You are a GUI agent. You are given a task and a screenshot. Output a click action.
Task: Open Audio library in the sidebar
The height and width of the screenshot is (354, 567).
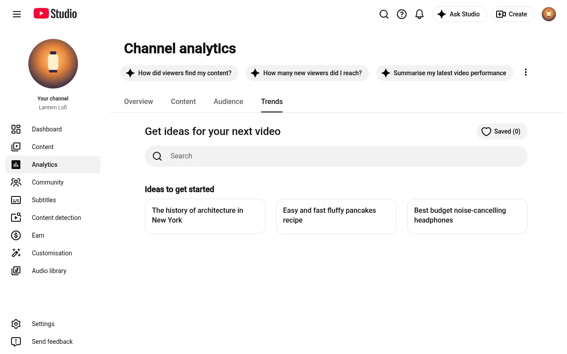(x=53, y=271)
